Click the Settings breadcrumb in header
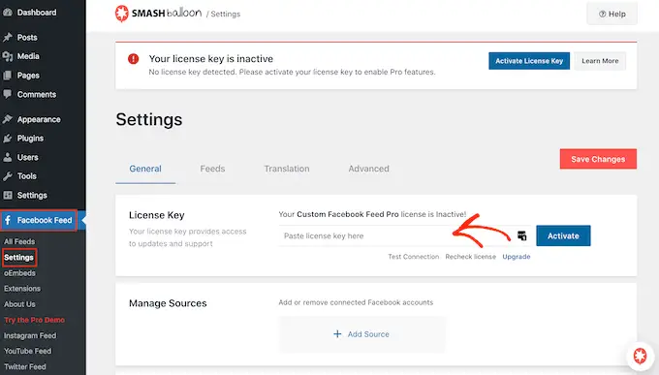Screen dimensions: 659x375 tap(225, 14)
